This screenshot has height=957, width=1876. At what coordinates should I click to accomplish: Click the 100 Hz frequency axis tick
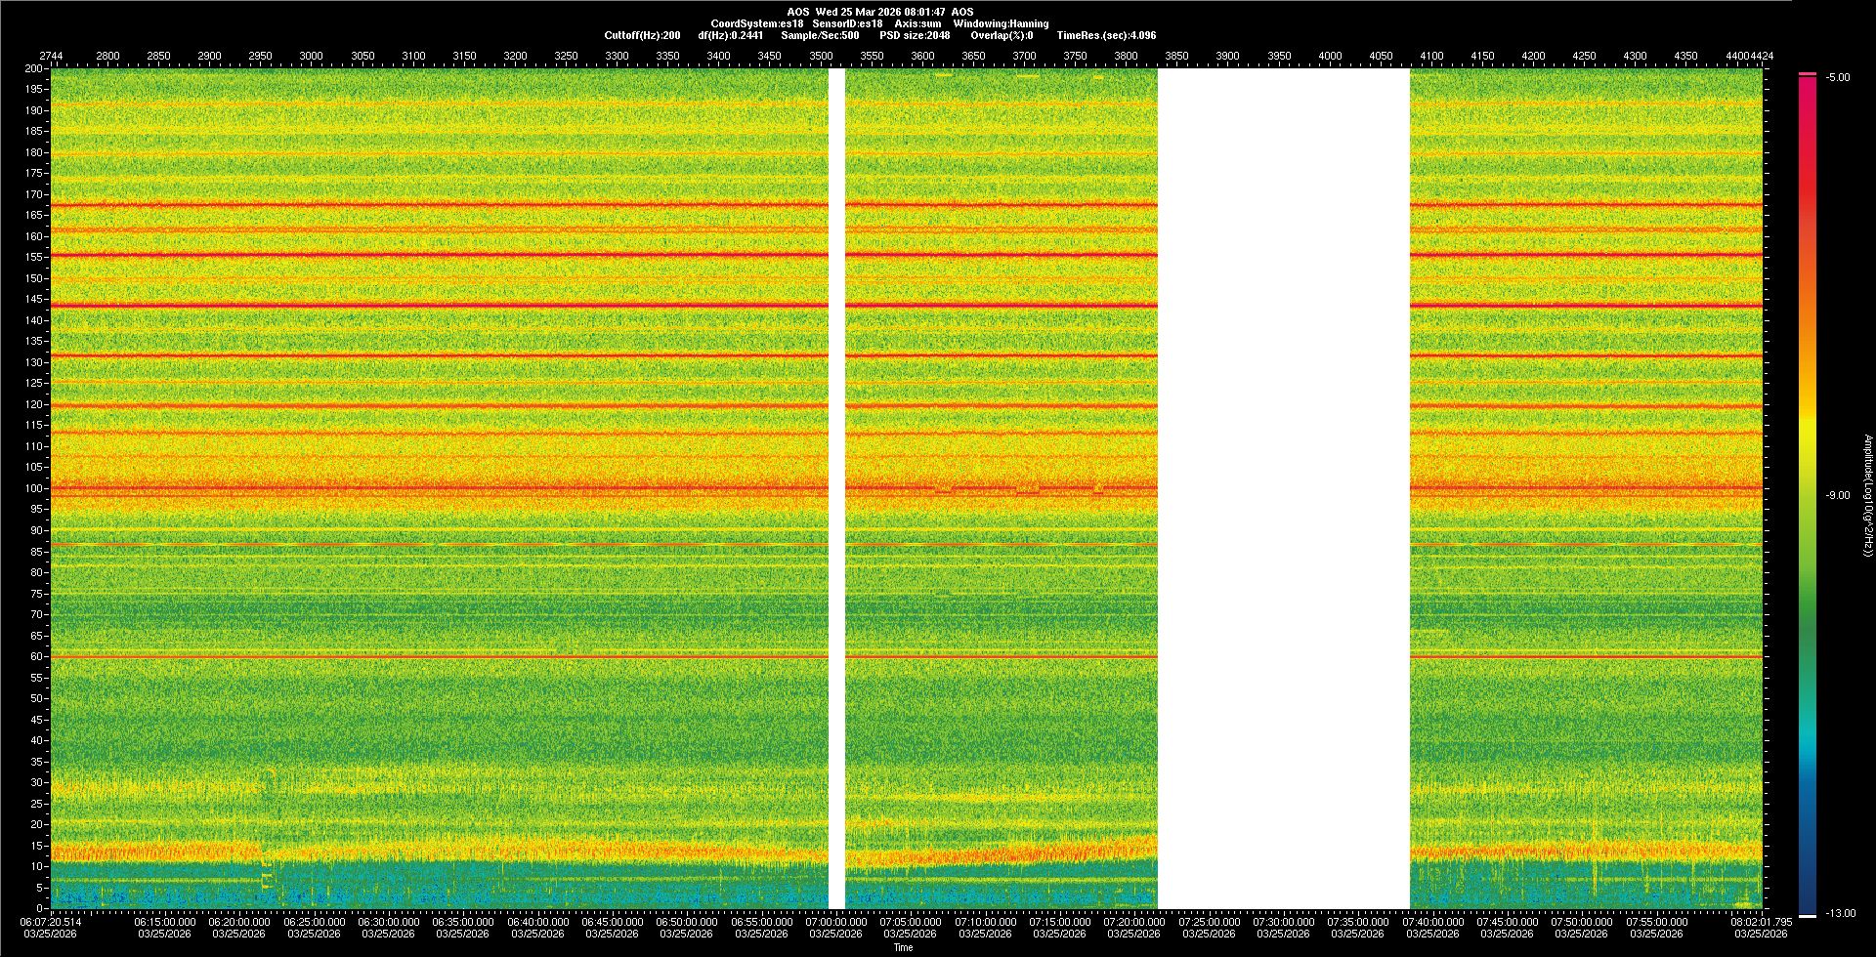click(x=35, y=488)
